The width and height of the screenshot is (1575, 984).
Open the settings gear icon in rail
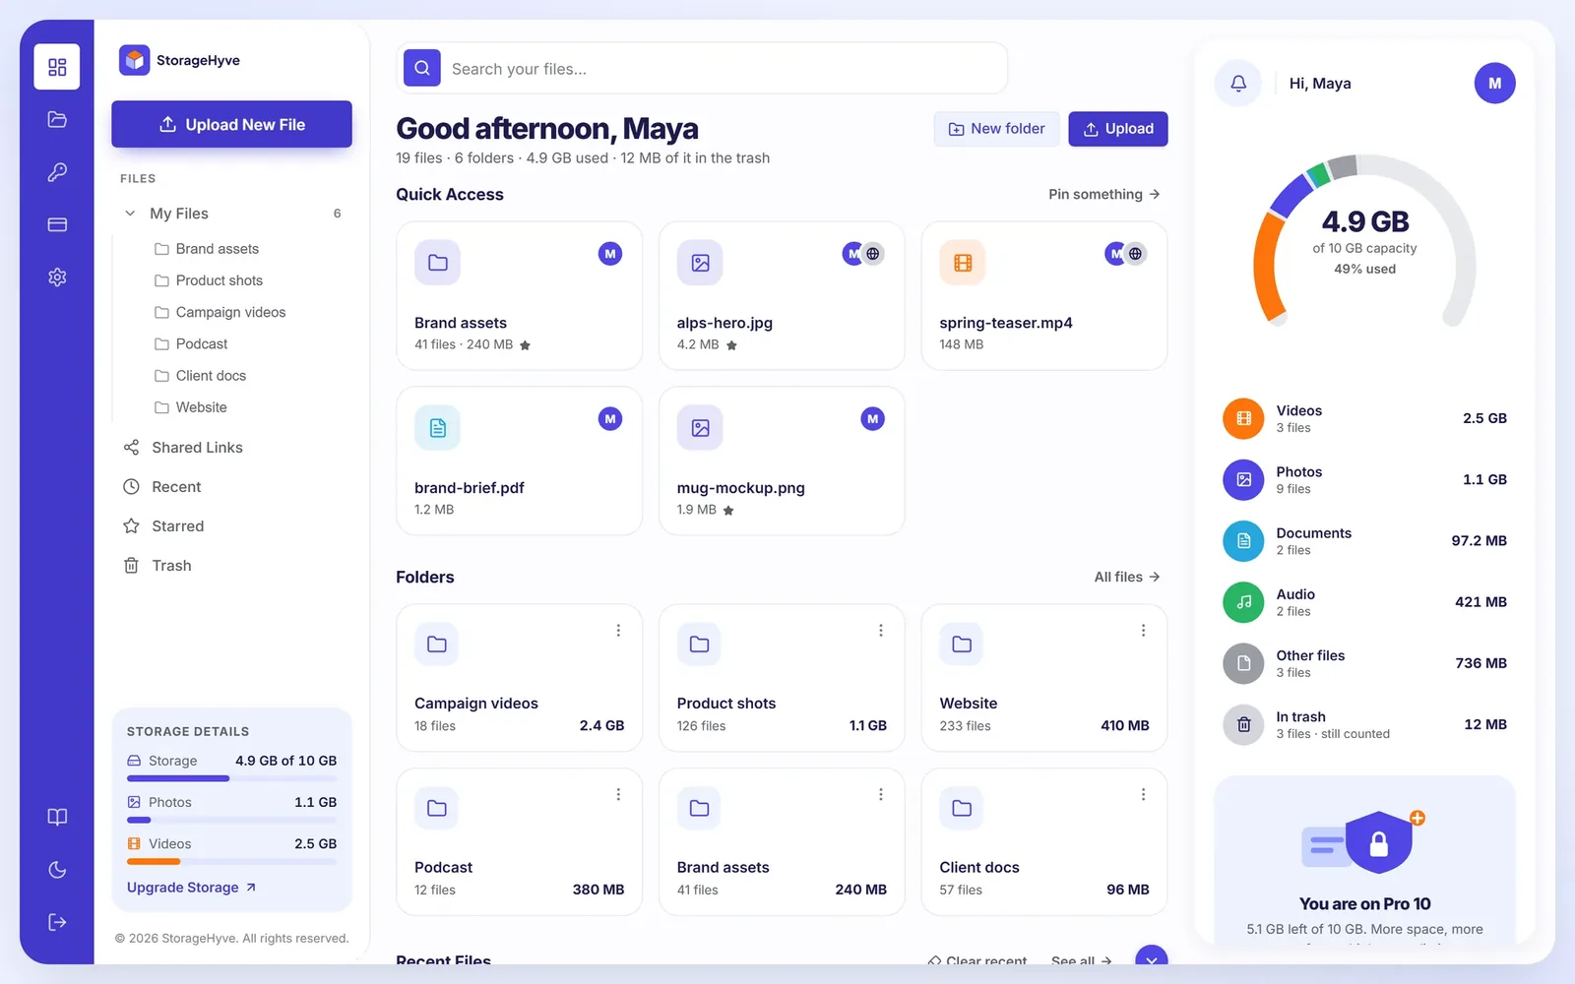click(57, 277)
